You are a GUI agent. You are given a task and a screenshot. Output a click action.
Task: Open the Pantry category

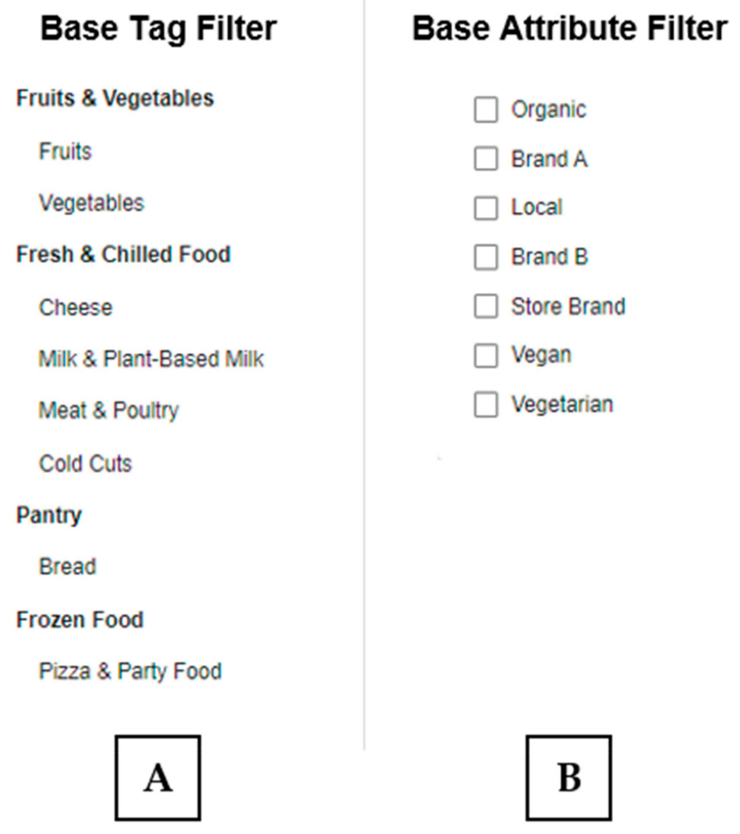pos(49,515)
